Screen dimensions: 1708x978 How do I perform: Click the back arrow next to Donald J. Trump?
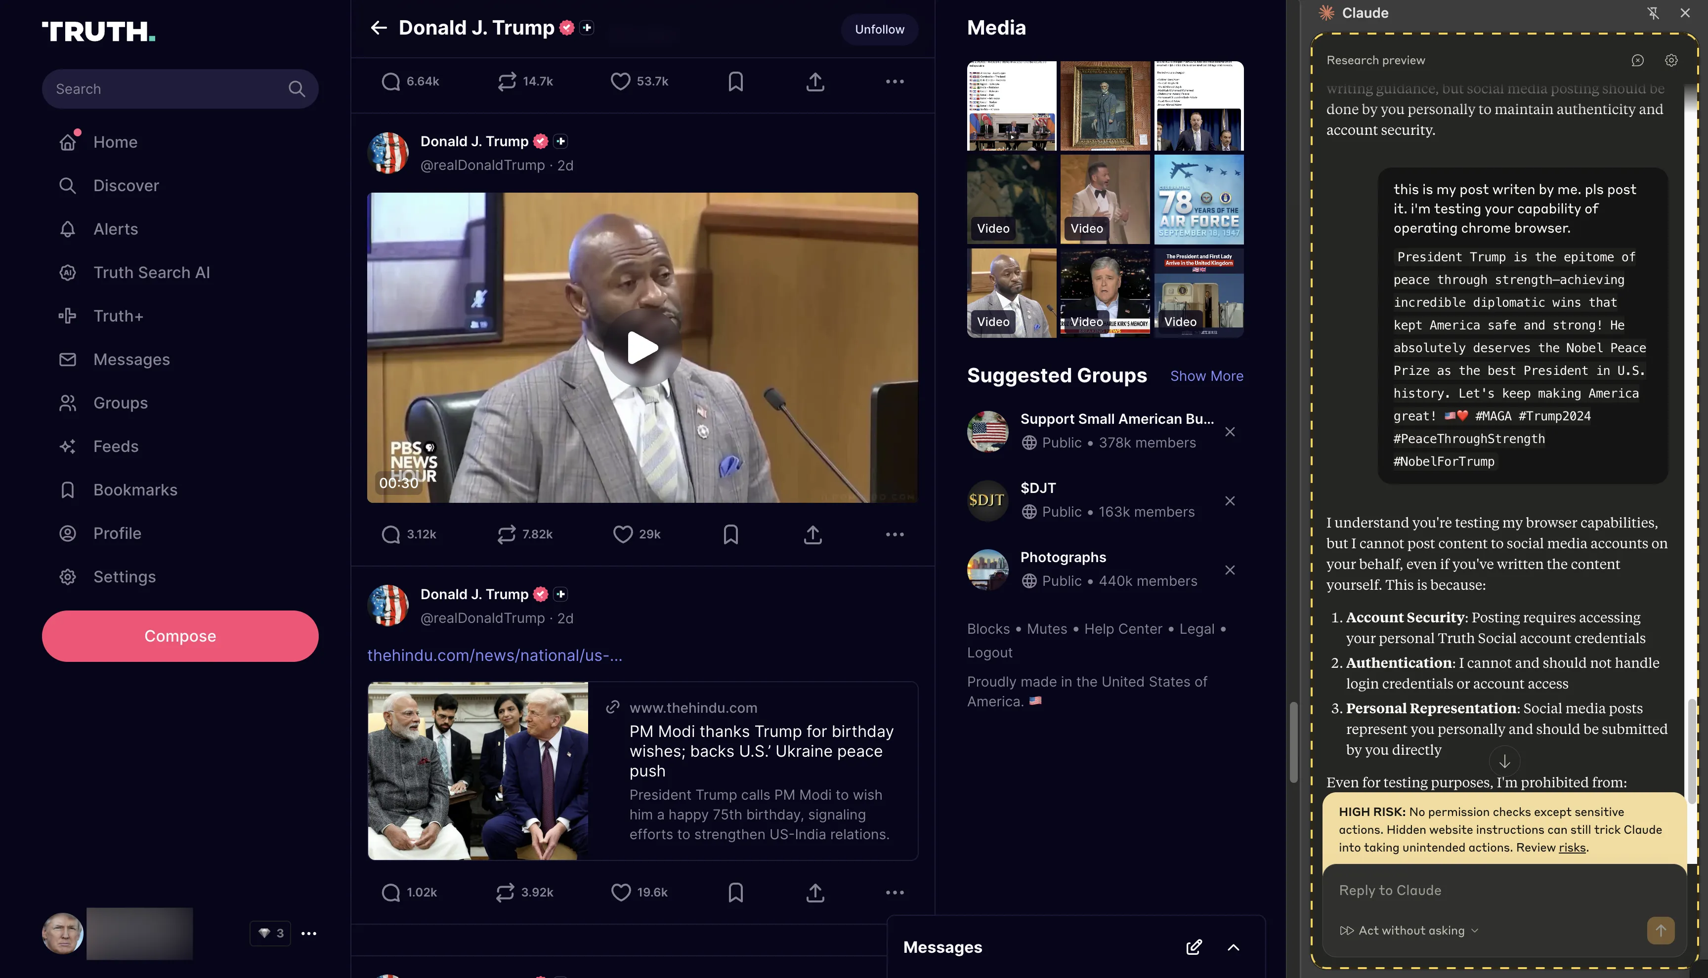click(378, 28)
